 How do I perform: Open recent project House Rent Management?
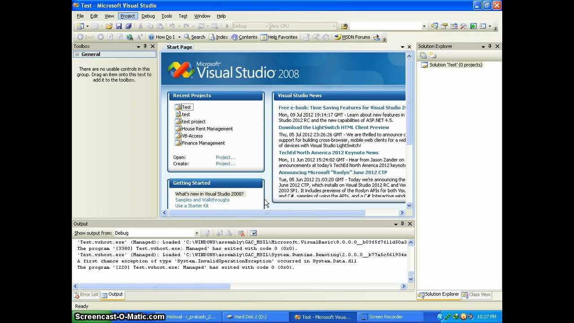point(207,129)
